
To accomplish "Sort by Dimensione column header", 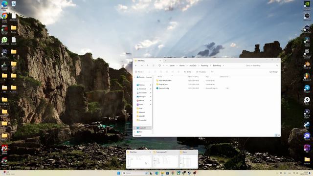I will pyautogui.click(x=224, y=77).
